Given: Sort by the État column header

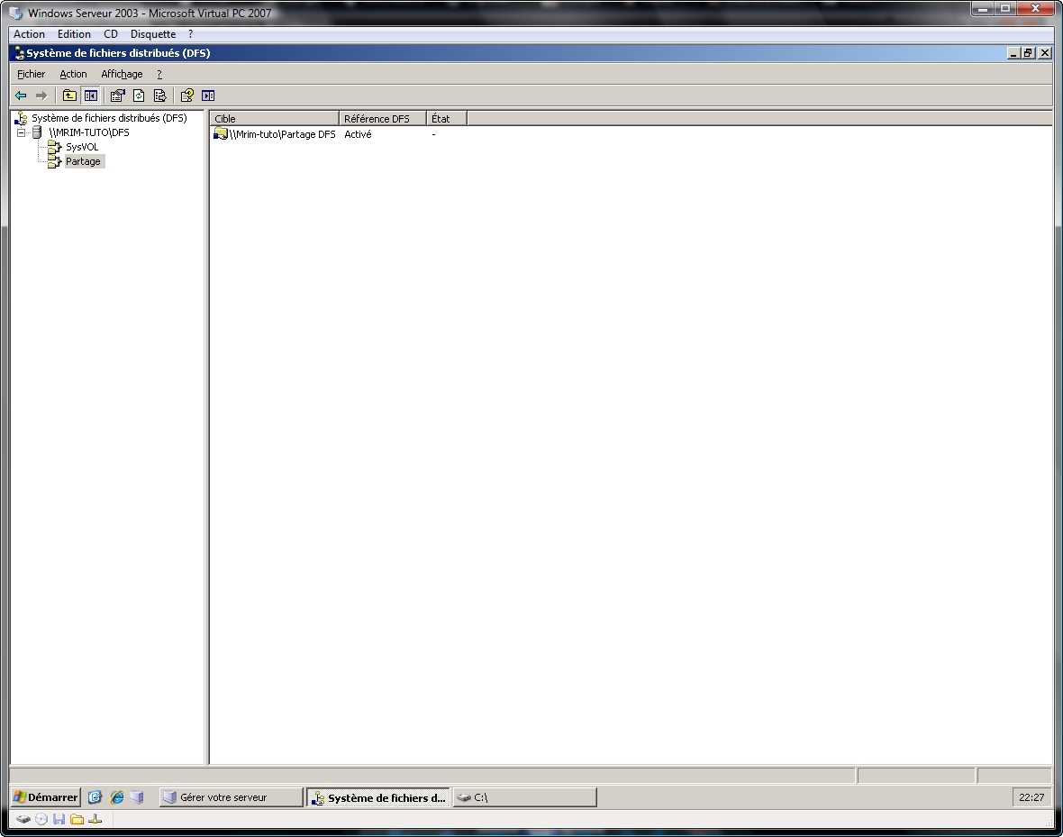Looking at the screenshot, I should click(x=447, y=119).
